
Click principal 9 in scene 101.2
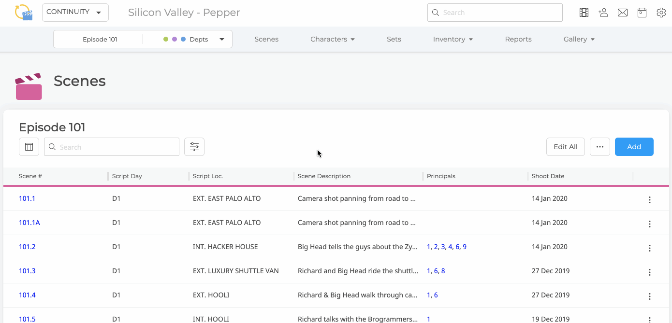465,247
